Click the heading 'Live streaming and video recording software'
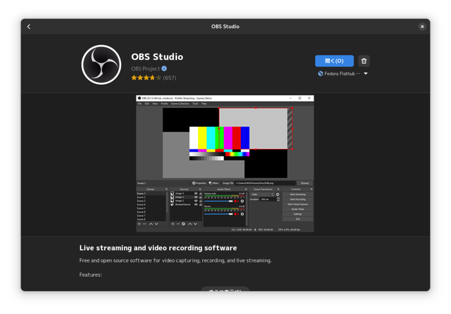Viewport: 451px width, 314px height. click(158, 248)
